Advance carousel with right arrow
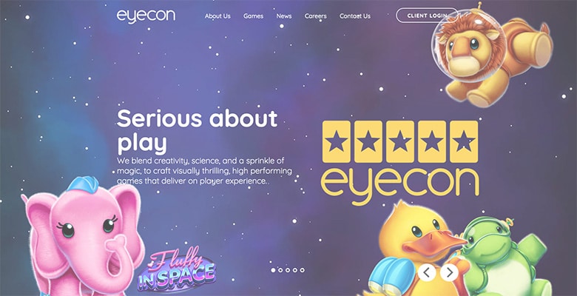Viewport: 577px width, 296px height. click(x=449, y=272)
